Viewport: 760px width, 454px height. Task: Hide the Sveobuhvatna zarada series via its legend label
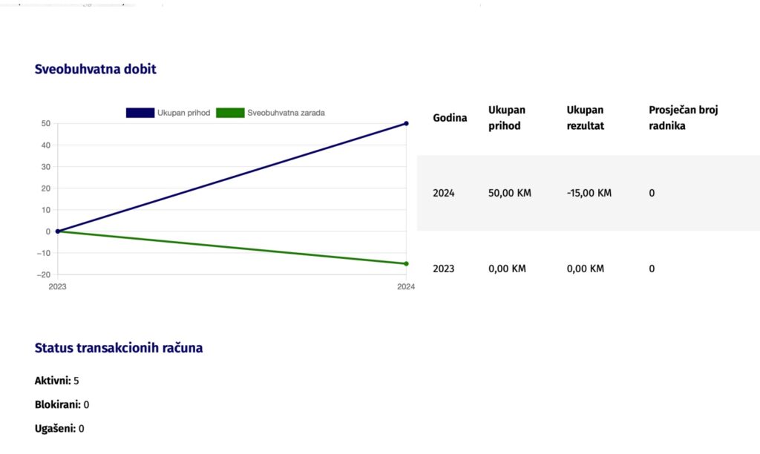(286, 113)
